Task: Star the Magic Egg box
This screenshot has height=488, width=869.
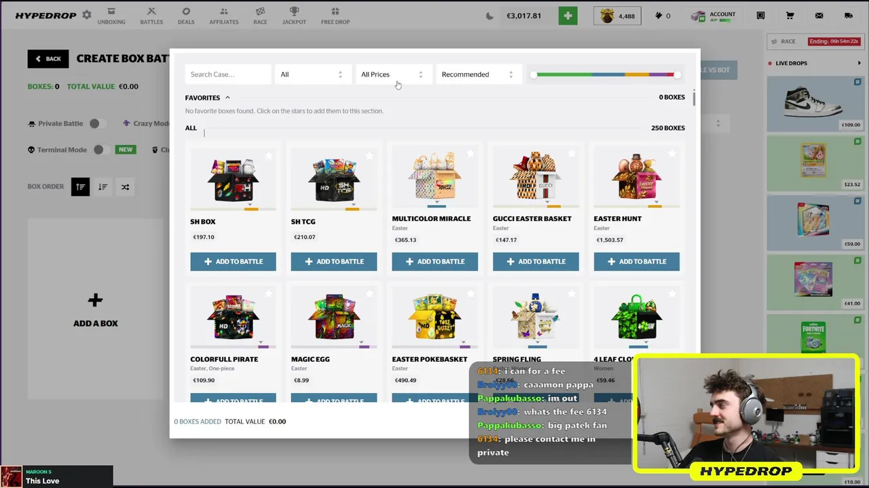Action: click(369, 294)
